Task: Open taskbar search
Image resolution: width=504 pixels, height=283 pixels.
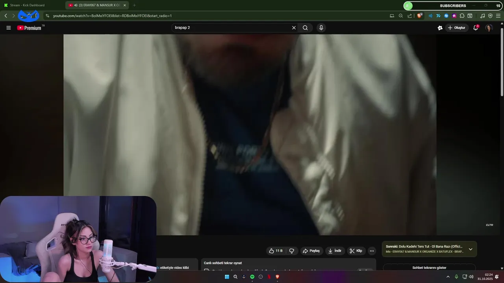Action: (x=235, y=277)
